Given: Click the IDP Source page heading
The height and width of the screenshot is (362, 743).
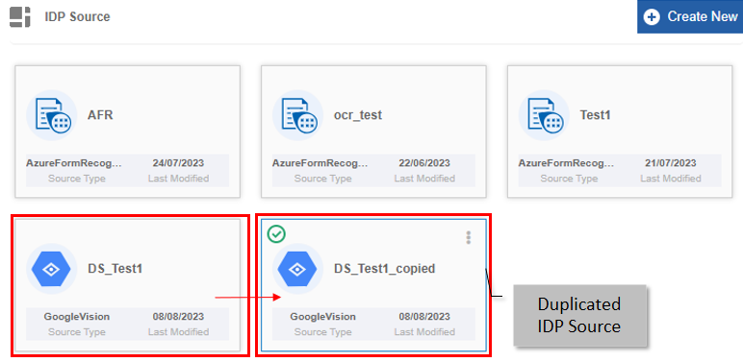Looking at the screenshot, I should [x=77, y=16].
